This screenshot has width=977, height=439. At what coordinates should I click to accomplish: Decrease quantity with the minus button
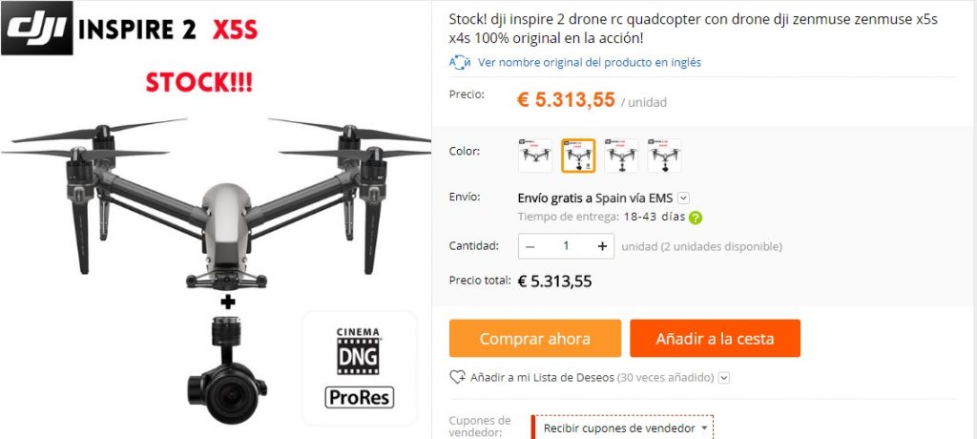530,246
